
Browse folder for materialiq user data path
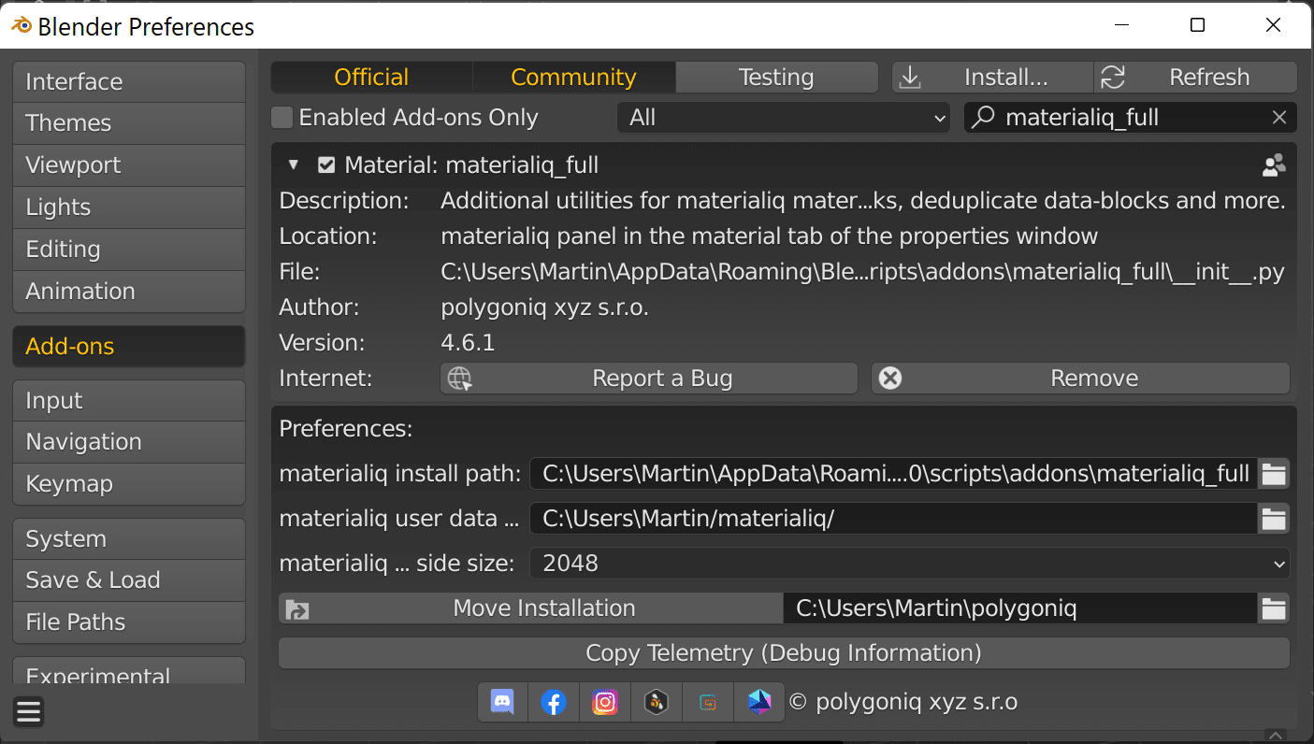tap(1274, 519)
